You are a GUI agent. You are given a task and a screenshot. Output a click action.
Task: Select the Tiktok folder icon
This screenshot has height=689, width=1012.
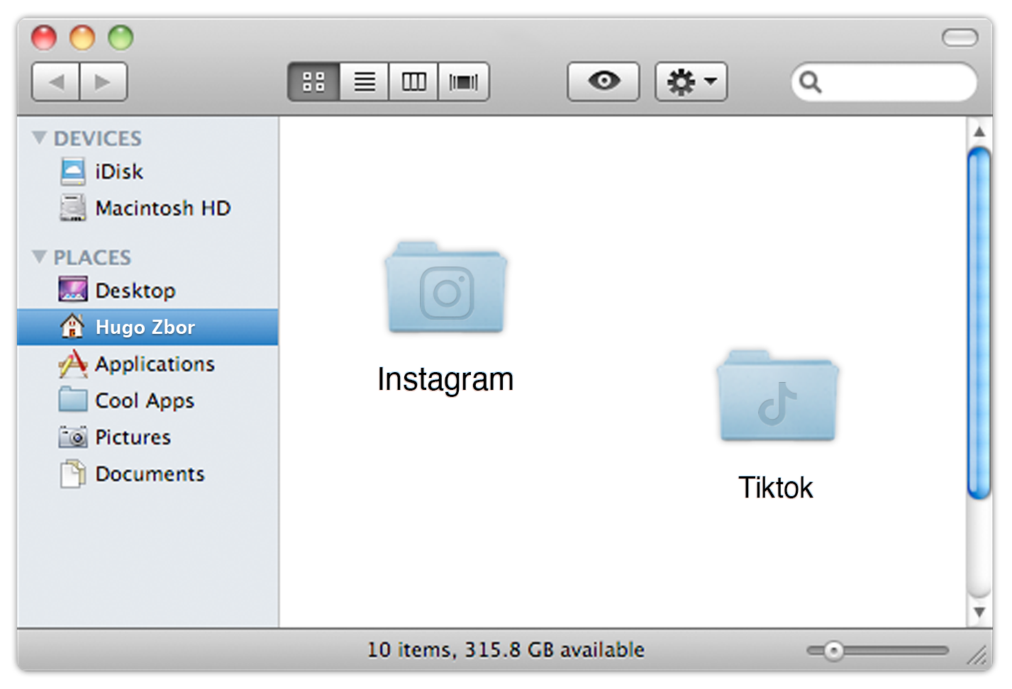[777, 396]
